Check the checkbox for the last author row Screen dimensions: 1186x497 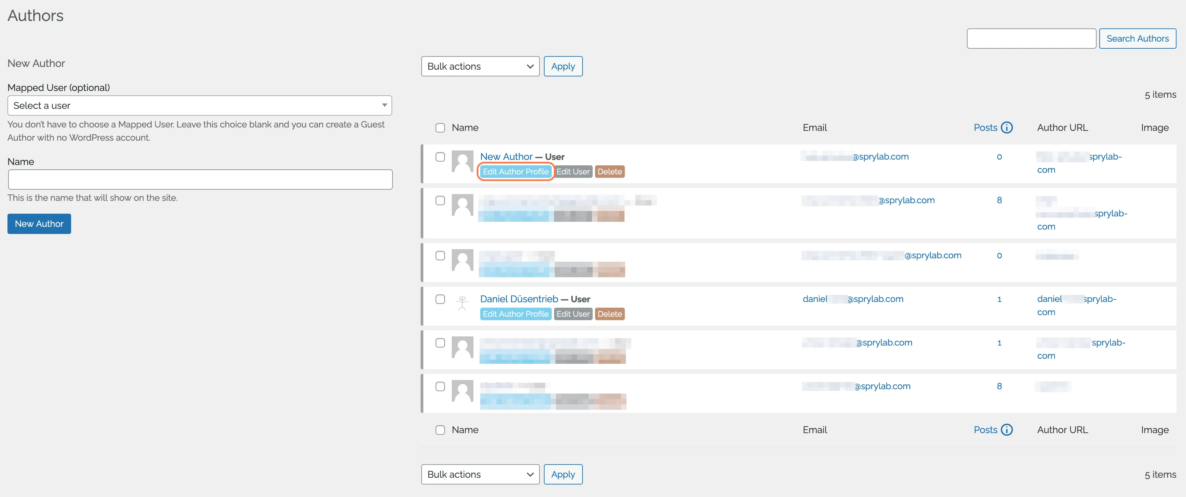point(440,386)
